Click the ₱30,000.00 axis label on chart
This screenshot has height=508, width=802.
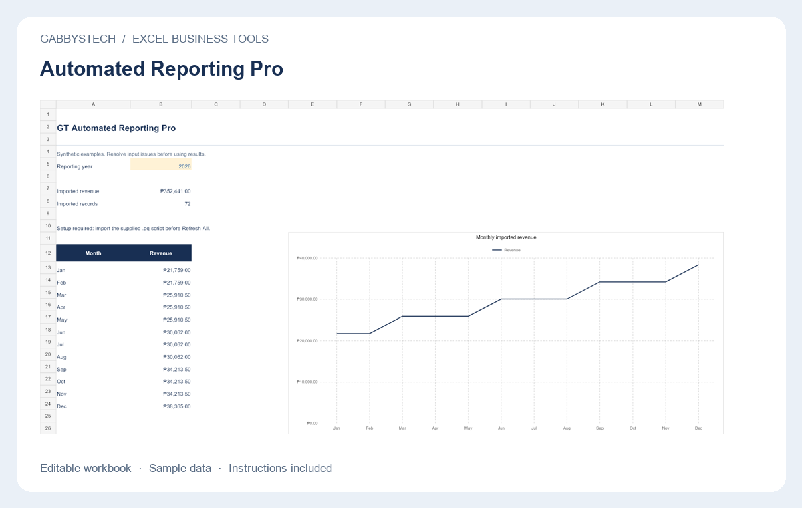pyautogui.click(x=307, y=299)
